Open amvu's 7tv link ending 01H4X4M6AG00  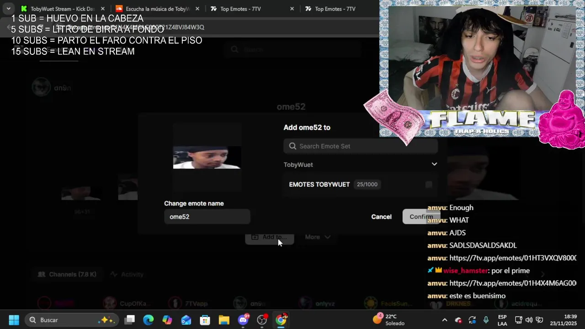pyautogui.click(x=513, y=283)
